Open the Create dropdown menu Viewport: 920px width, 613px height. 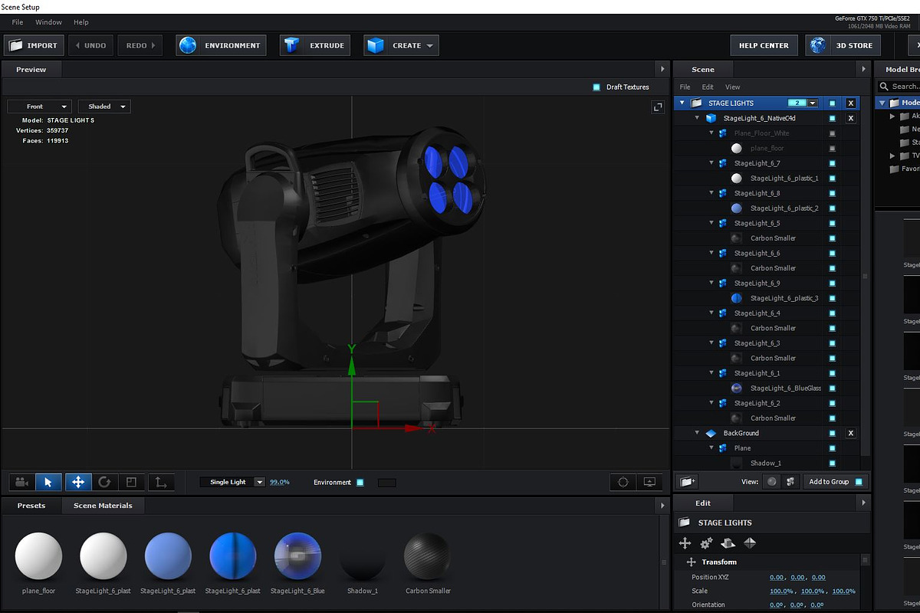click(401, 46)
